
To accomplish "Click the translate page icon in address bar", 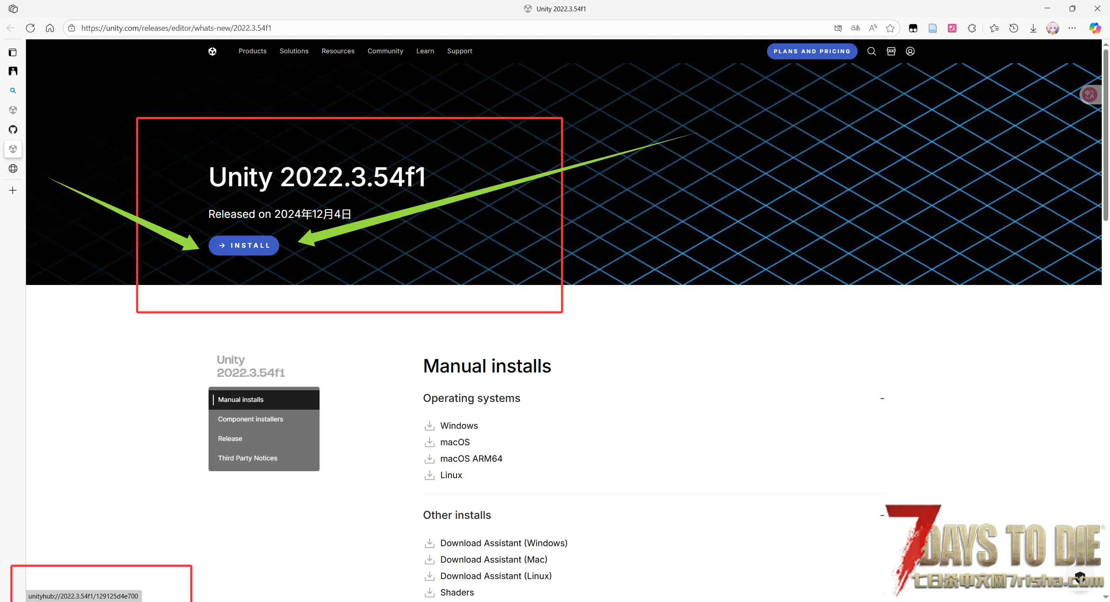I will 855,28.
